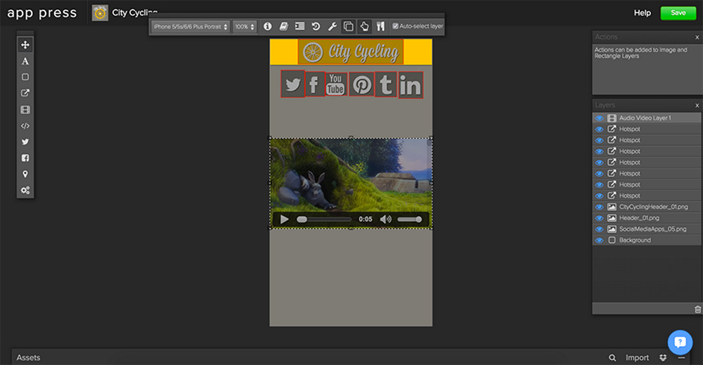Select the City Cycling header image on canvas
This screenshot has height=365, width=703.
tap(351, 52)
